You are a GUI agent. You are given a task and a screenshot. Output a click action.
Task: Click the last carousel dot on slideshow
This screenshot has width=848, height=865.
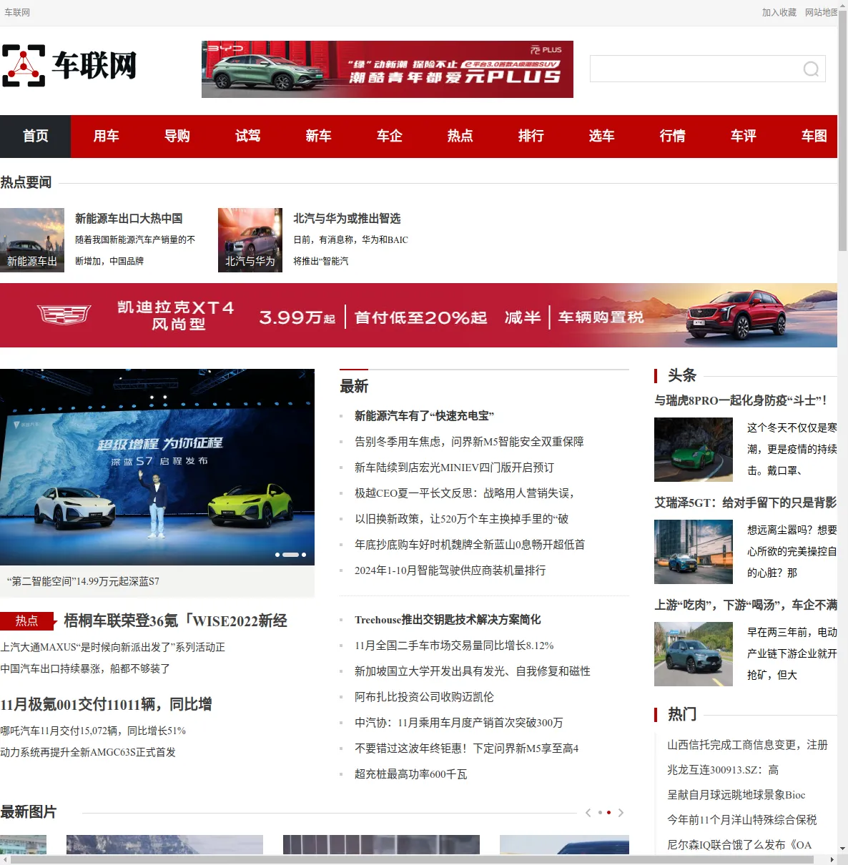point(304,555)
